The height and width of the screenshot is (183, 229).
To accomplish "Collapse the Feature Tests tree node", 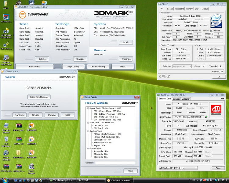I will [x=88, y=131].
